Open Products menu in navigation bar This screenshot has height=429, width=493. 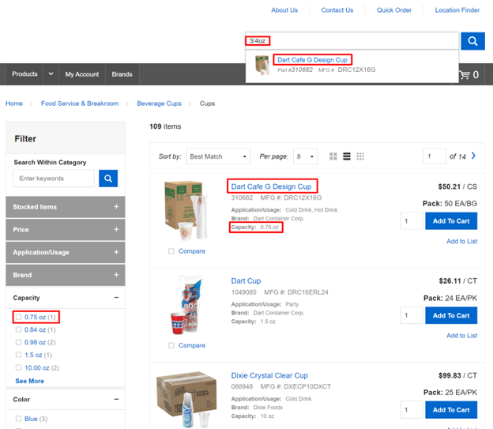(x=24, y=74)
